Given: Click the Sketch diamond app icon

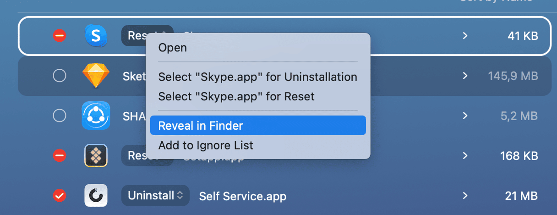Looking at the screenshot, I should tap(96, 76).
